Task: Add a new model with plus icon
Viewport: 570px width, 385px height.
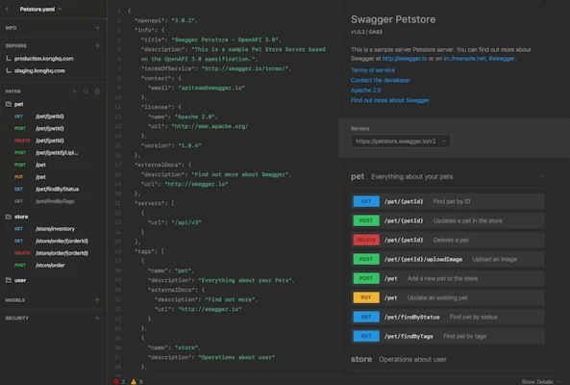Action: click(x=97, y=300)
